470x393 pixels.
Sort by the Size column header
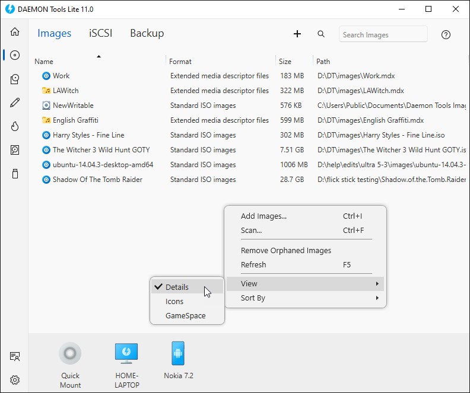285,62
